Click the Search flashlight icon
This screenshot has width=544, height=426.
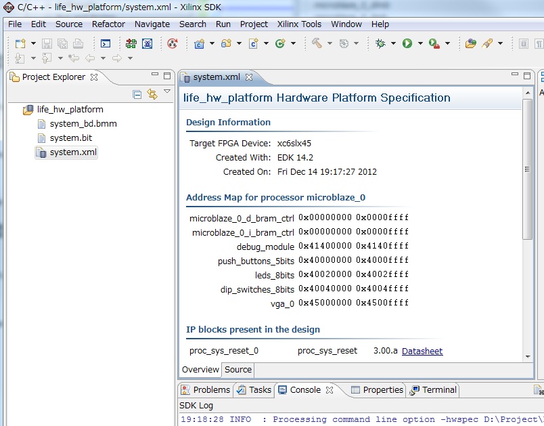click(487, 43)
